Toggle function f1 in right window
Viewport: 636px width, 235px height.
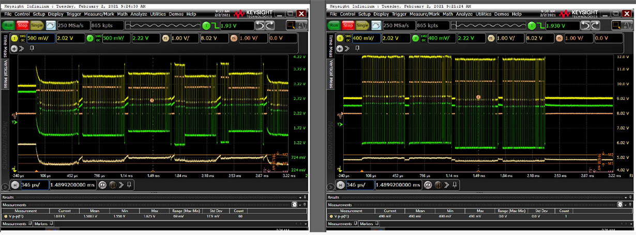pyautogui.click(x=491, y=38)
